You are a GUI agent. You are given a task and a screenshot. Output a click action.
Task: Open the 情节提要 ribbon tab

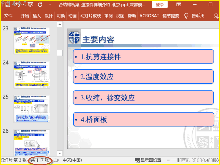point(171,16)
